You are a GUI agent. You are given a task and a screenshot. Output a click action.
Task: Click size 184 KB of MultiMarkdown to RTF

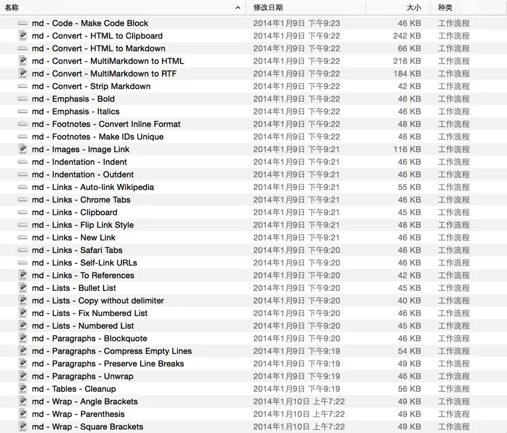pos(407,74)
